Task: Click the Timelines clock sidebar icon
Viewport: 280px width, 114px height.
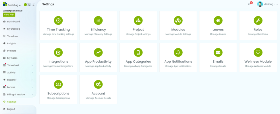Action: 4,36
